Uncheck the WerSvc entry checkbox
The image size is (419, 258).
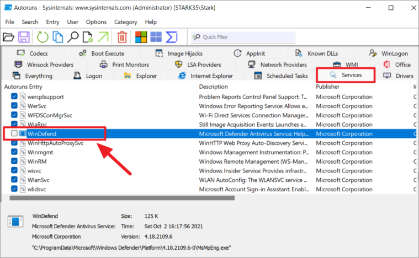tap(14, 106)
